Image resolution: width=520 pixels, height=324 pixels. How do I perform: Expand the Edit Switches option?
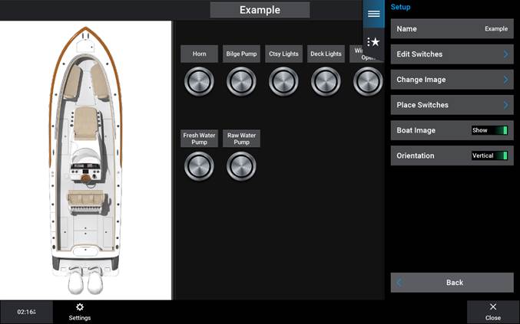[452, 54]
